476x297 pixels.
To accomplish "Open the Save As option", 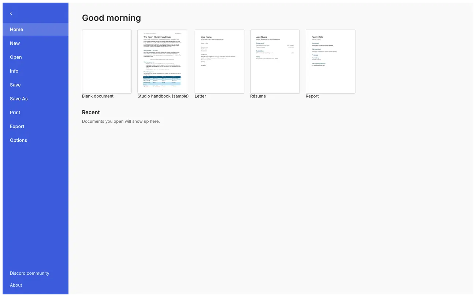I will tap(36, 99).
